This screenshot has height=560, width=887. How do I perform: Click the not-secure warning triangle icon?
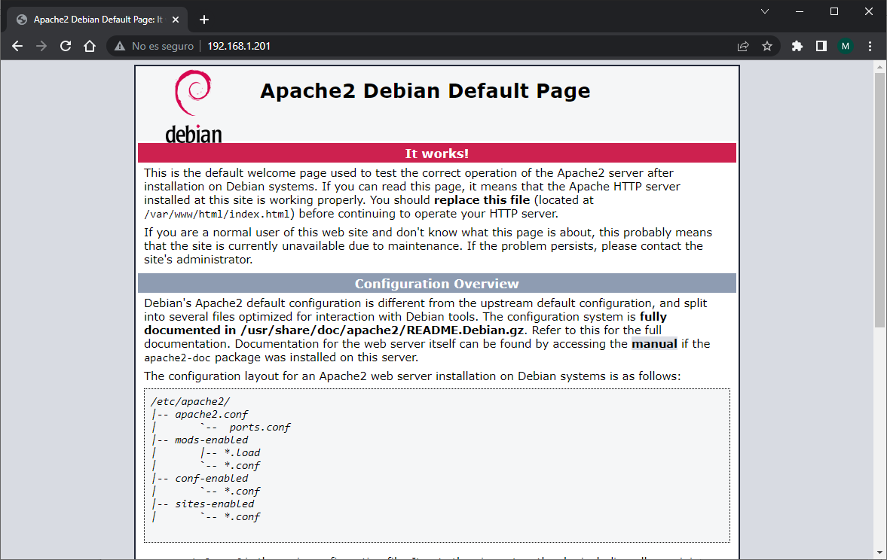(119, 47)
